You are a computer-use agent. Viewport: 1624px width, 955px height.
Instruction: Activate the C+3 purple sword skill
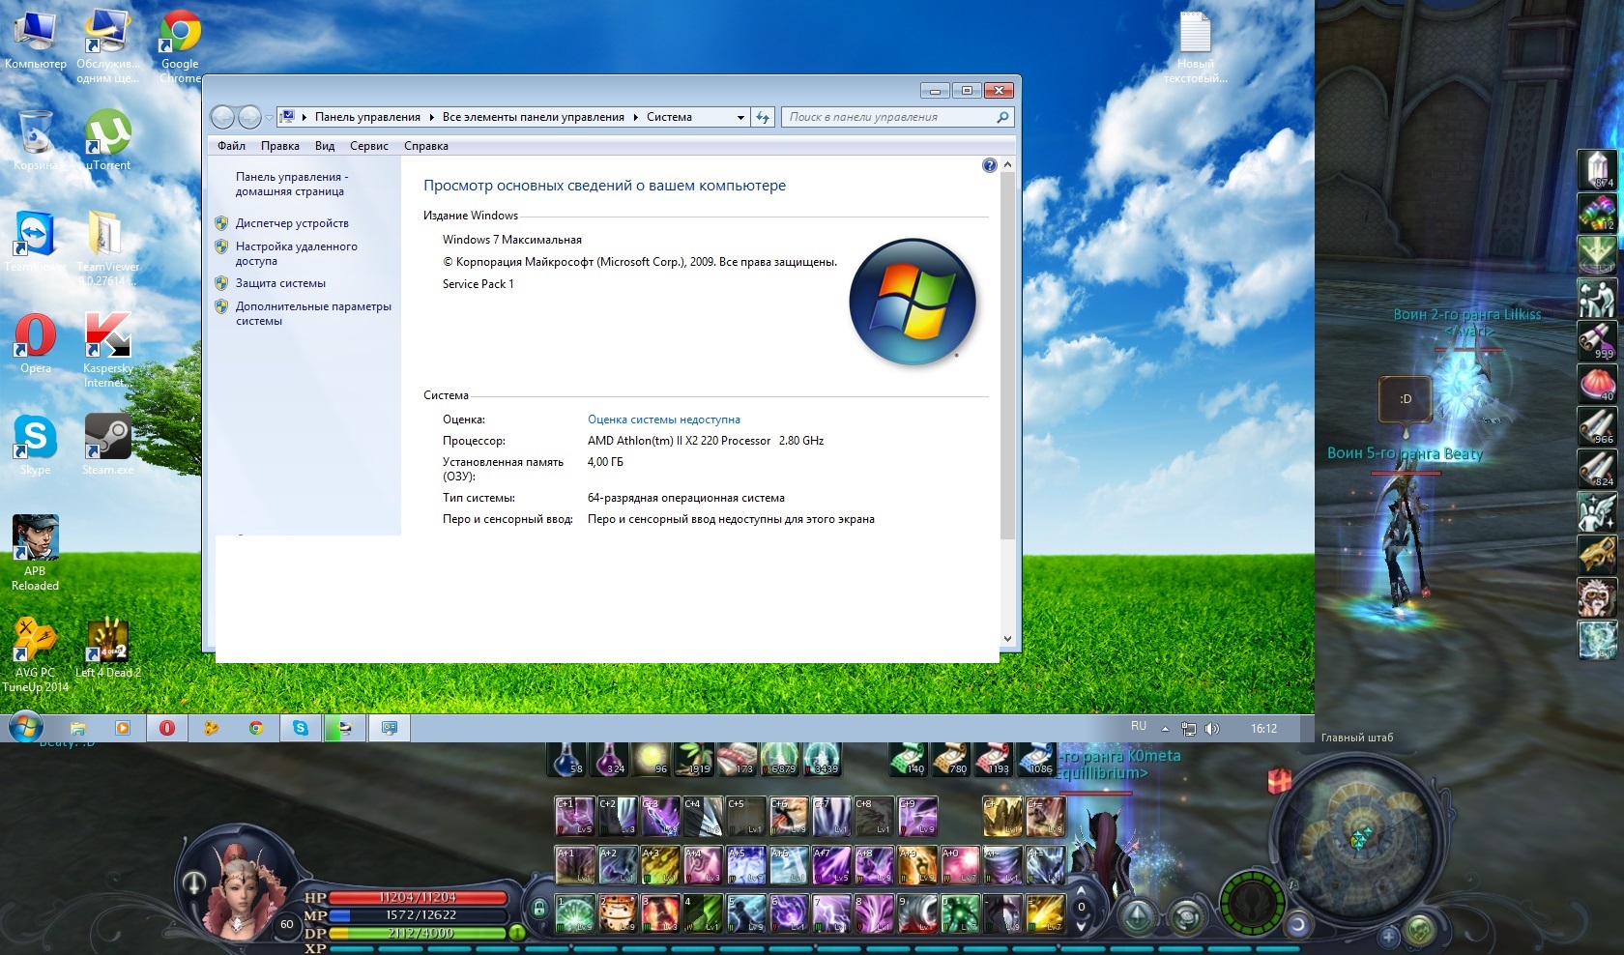pyautogui.click(x=660, y=817)
